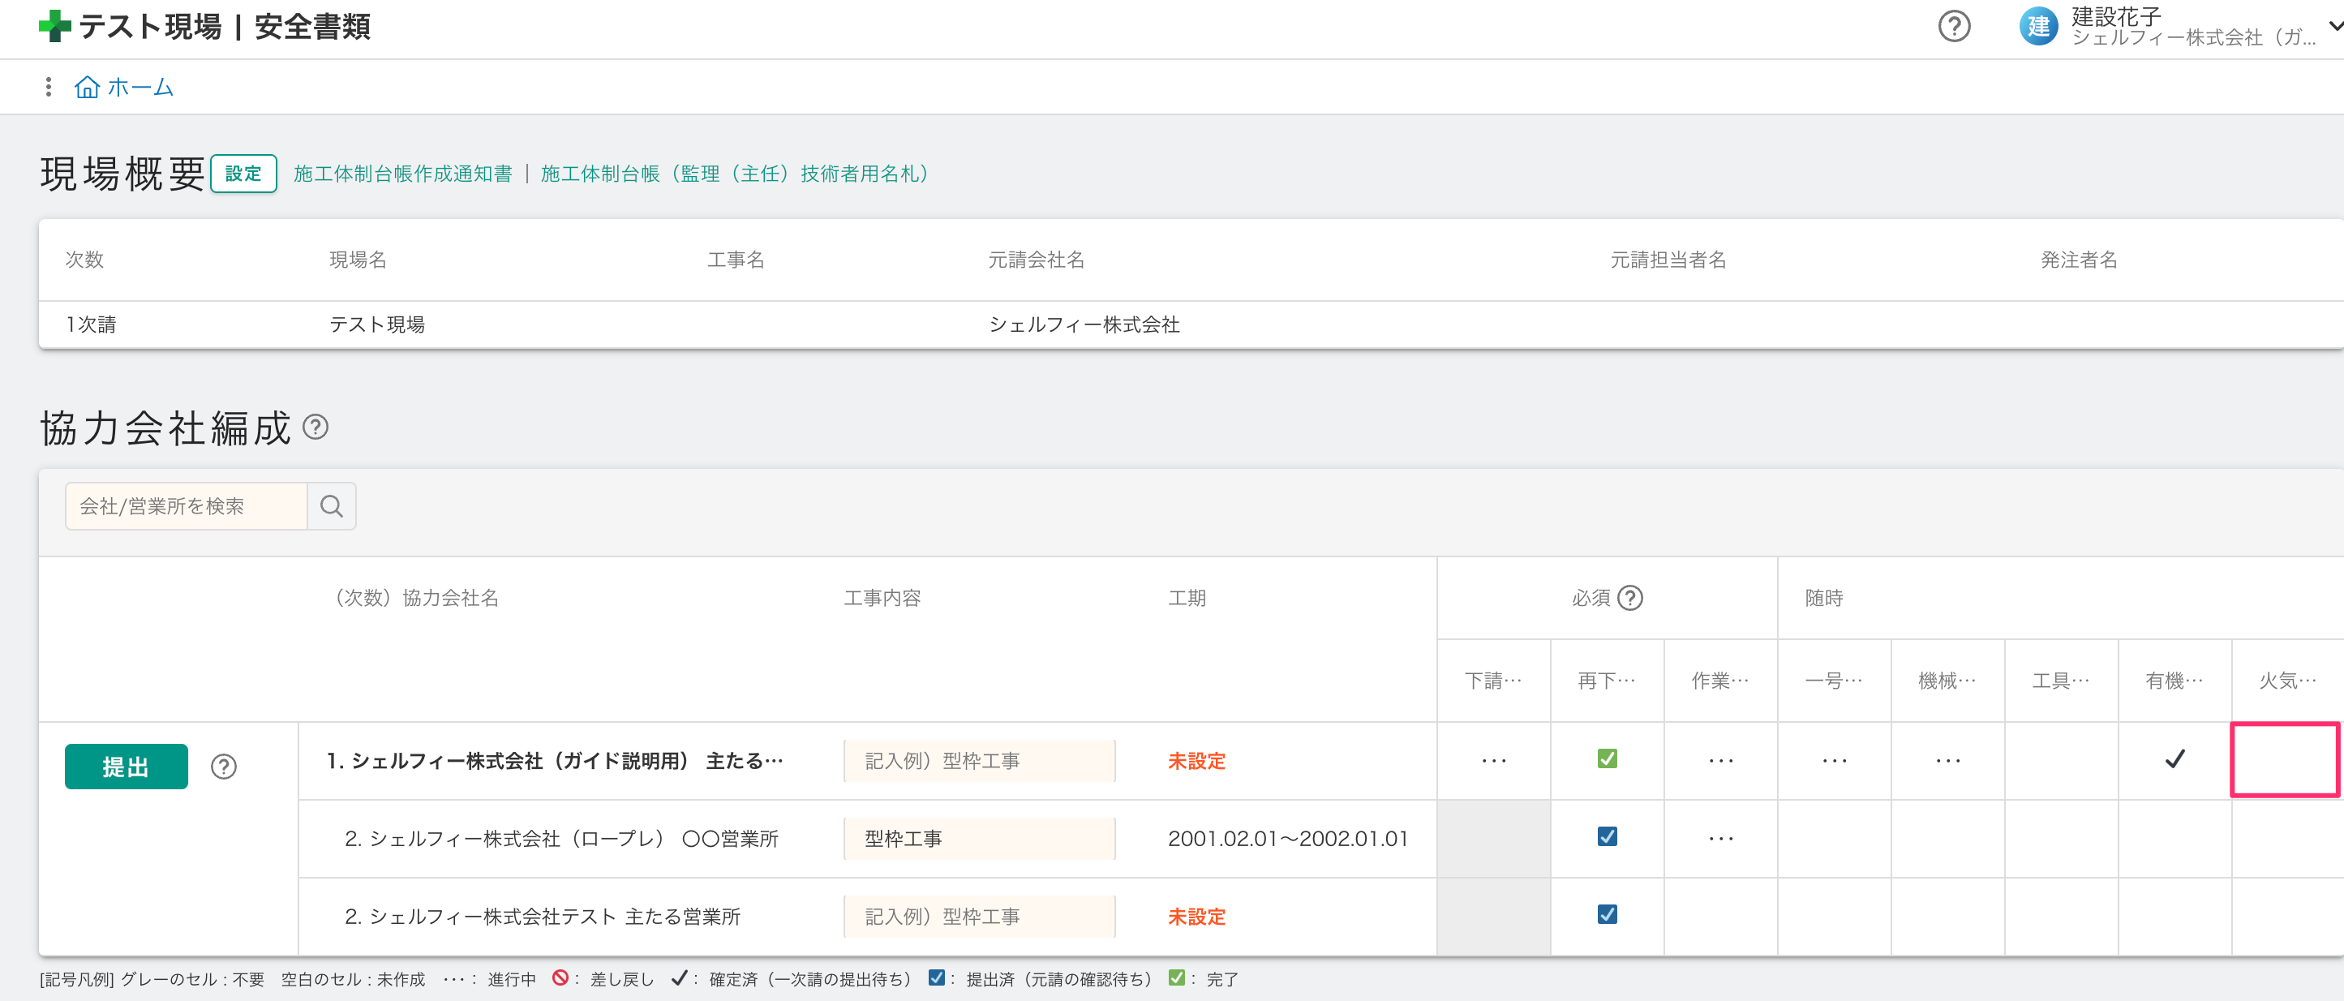Click blue checkbox in シェルフィー株式会社テスト row
Viewport: 2344px width, 1001px height.
[1607, 914]
